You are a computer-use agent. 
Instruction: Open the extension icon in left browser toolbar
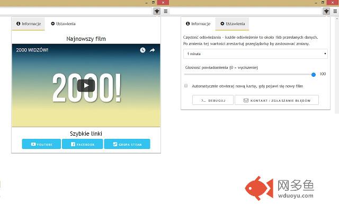click(x=157, y=11)
